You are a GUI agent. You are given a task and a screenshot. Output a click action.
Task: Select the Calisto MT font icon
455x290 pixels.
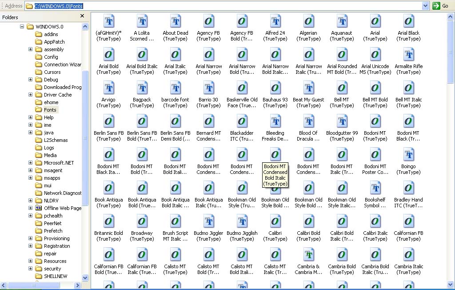[x=175, y=255]
